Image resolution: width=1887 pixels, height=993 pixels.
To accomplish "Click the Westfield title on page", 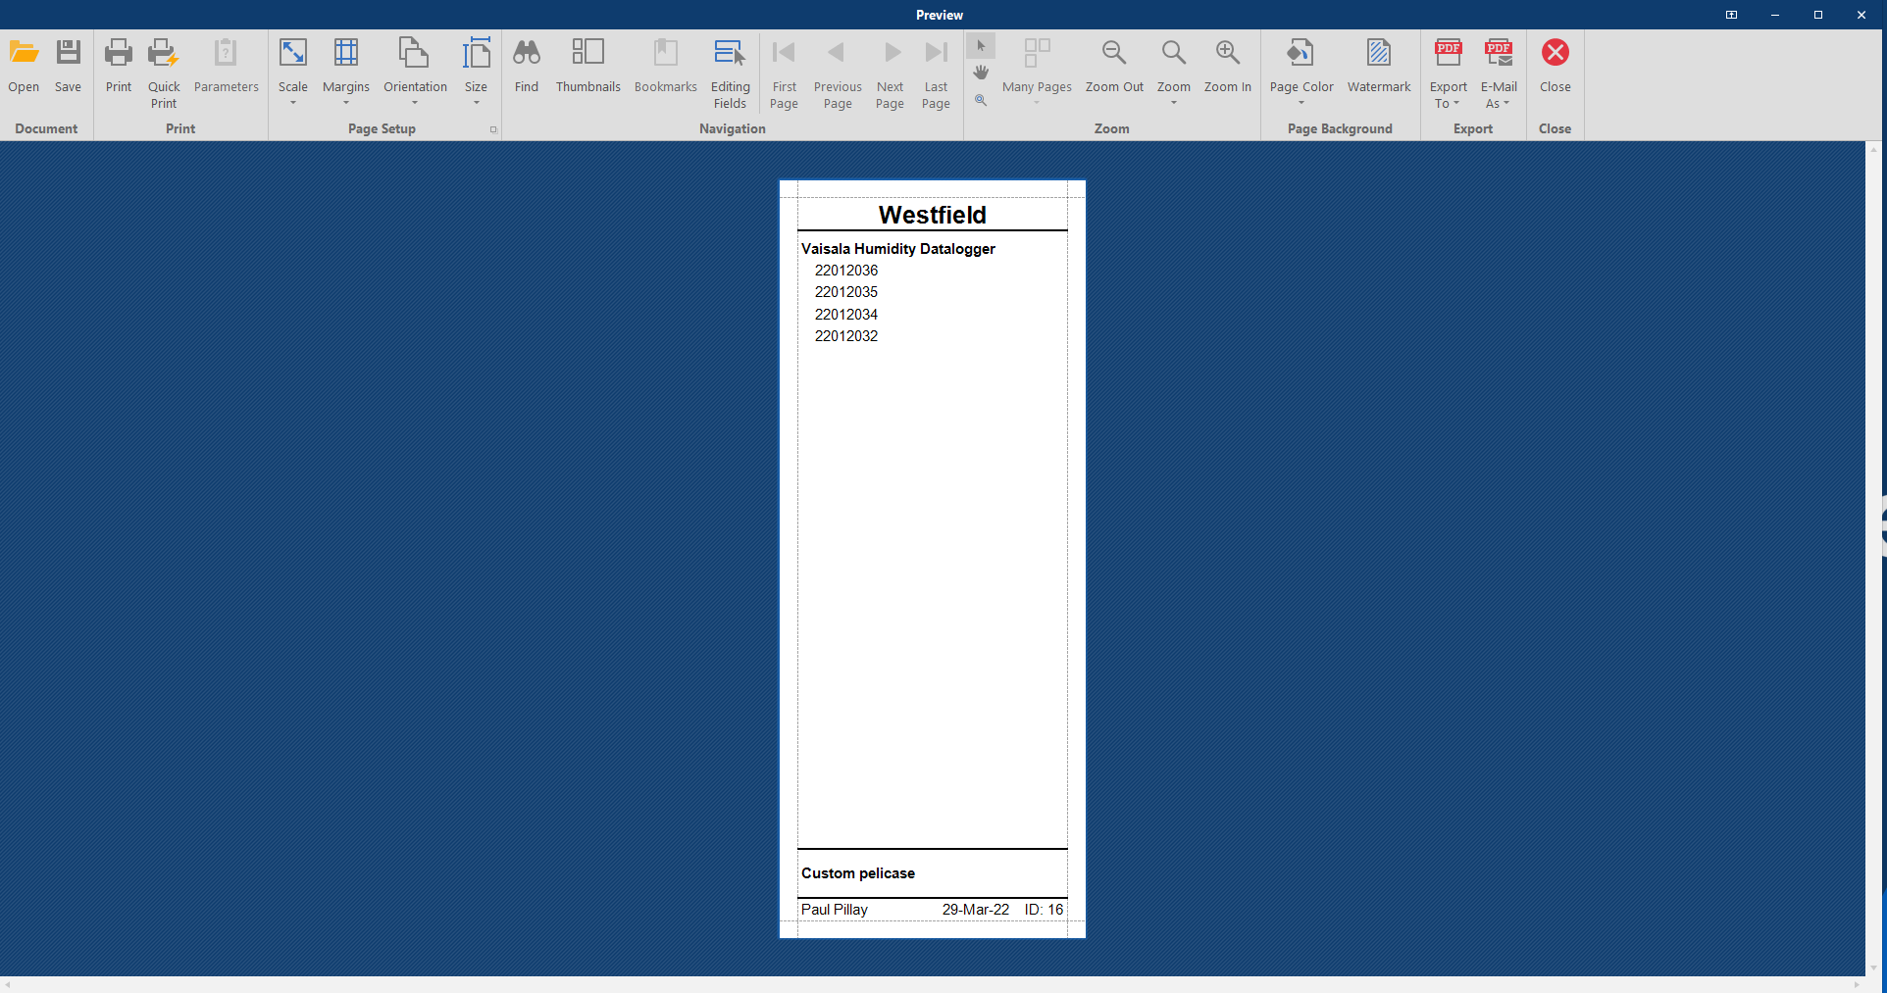I will (x=933, y=215).
